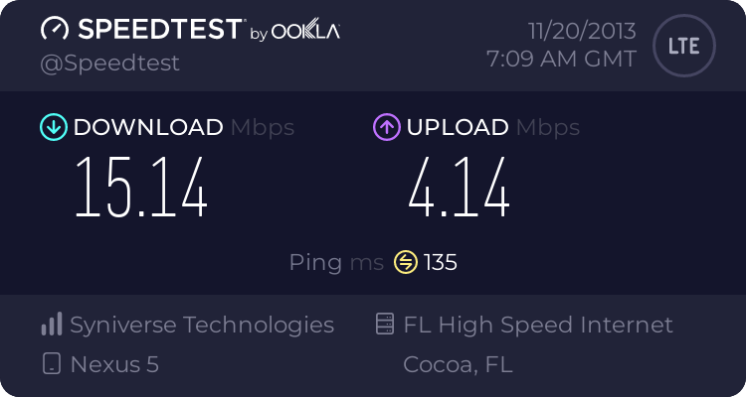
Task: Select the 15.14 download result
Action: (141, 188)
